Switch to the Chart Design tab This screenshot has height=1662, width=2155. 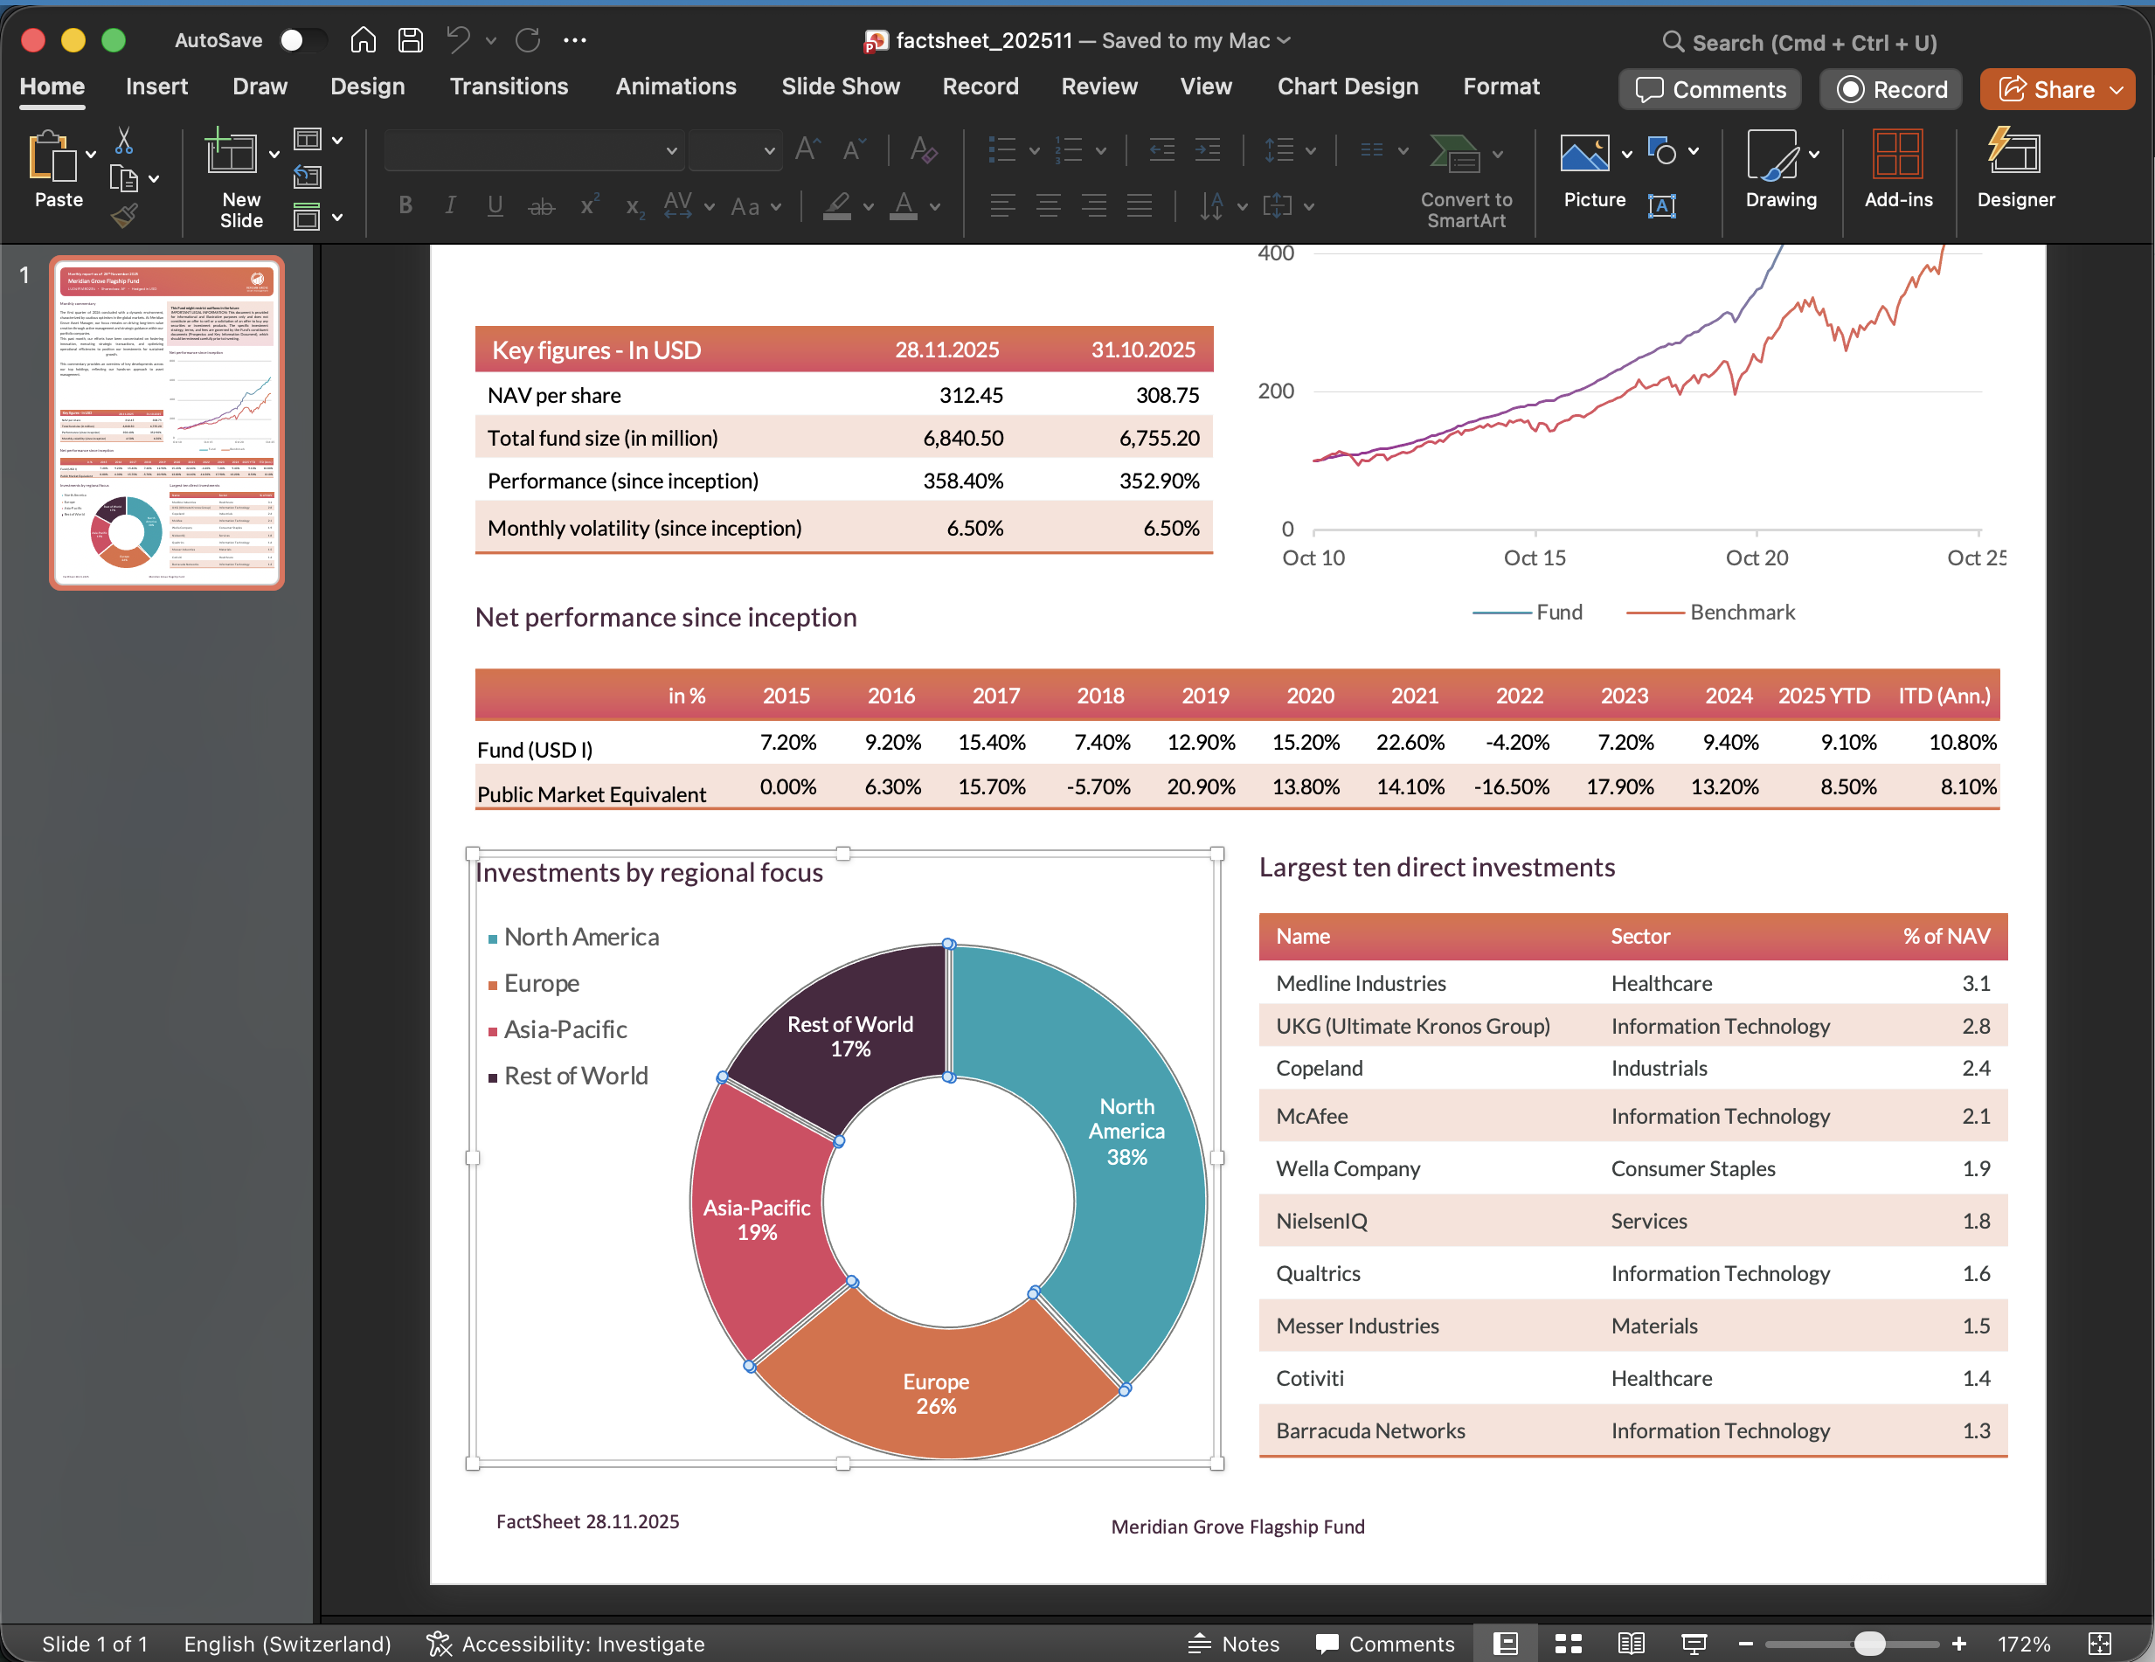1348,87
